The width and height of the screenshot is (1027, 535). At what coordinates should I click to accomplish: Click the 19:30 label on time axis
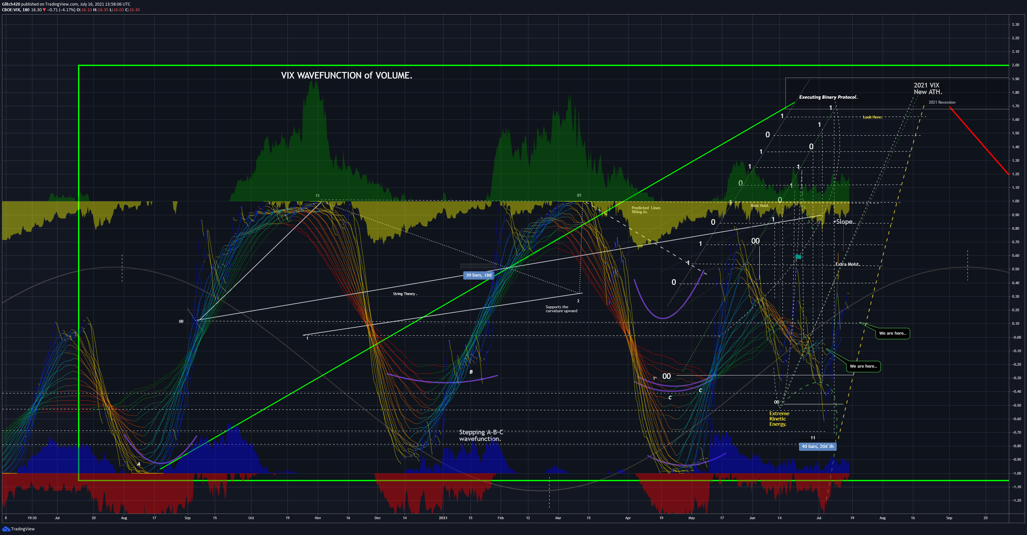(x=32, y=518)
